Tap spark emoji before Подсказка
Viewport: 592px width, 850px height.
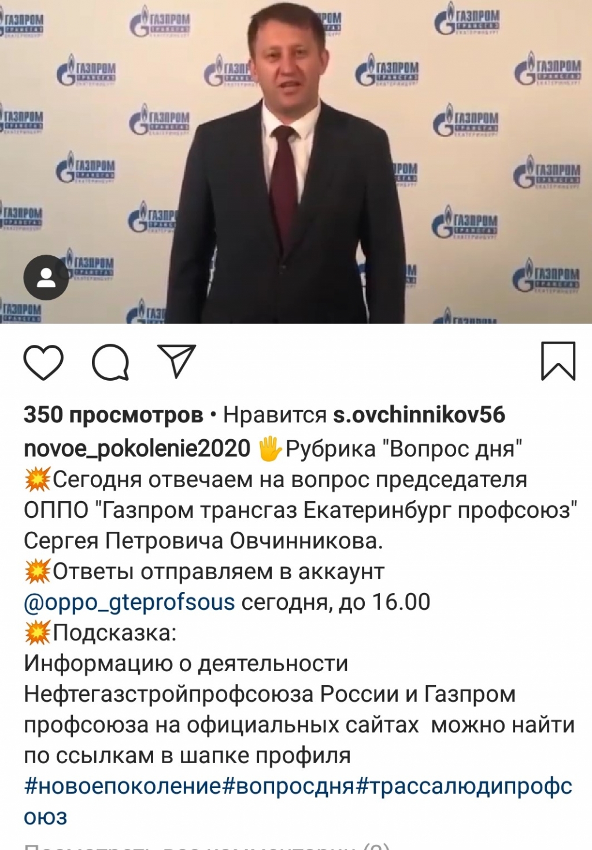click(38, 633)
